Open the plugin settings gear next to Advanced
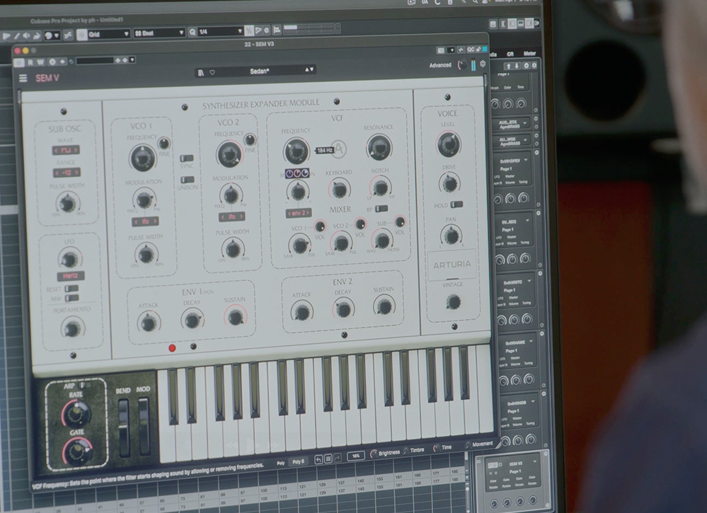Viewport: 707px width, 513px height. (x=483, y=64)
